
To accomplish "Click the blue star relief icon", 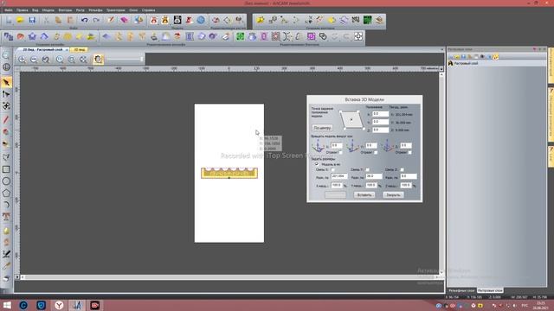I will pyautogui.click(x=32, y=36).
